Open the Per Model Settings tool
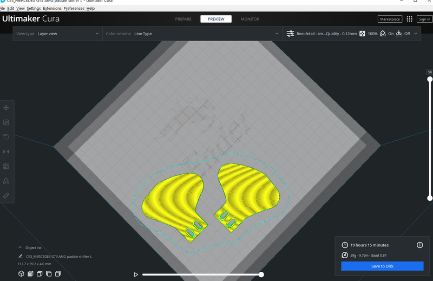 pyautogui.click(x=6, y=166)
